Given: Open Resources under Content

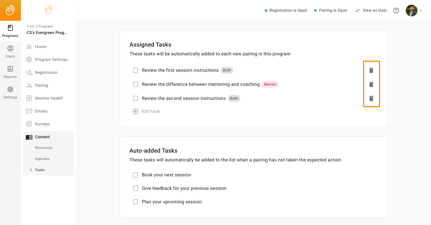Looking at the screenshot, I should point(44,148).
